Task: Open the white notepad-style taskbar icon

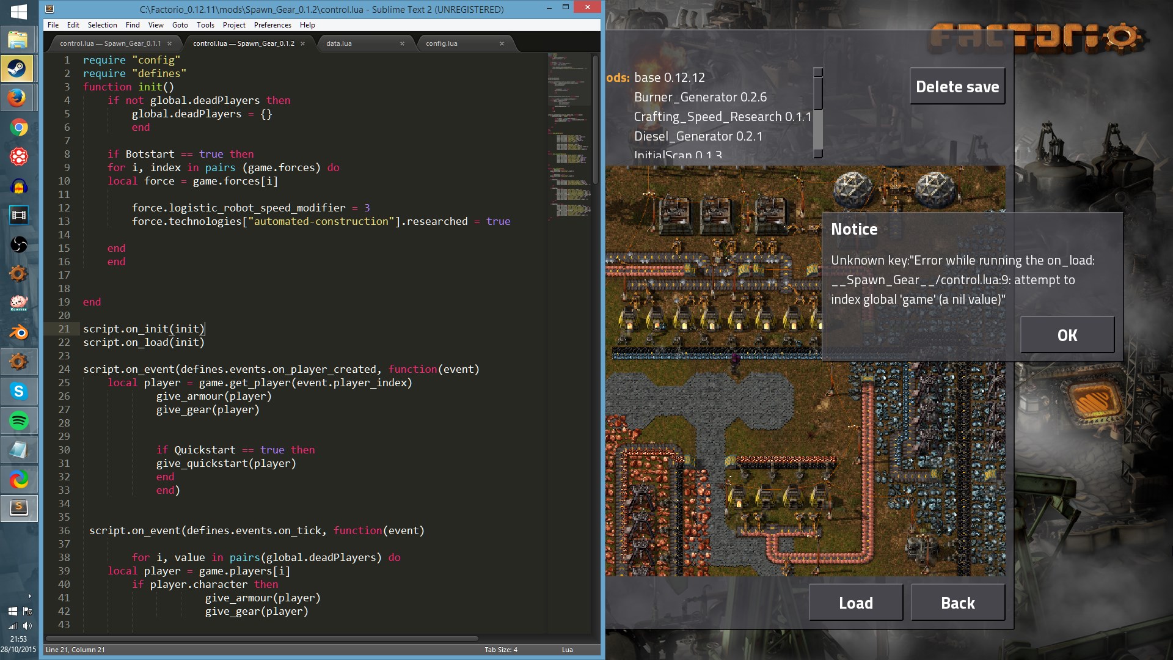Action: point(18,450)
